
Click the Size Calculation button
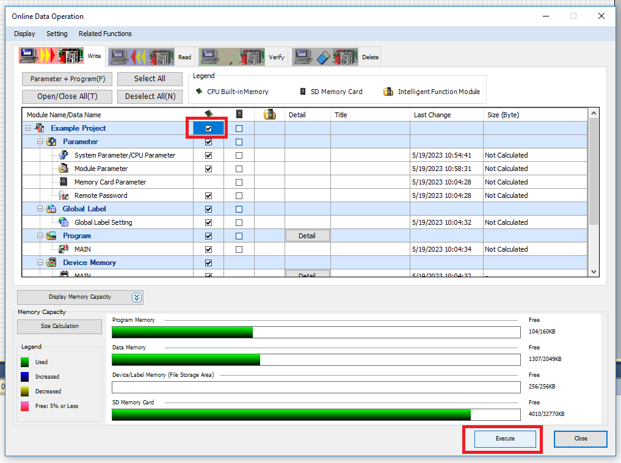60,326
